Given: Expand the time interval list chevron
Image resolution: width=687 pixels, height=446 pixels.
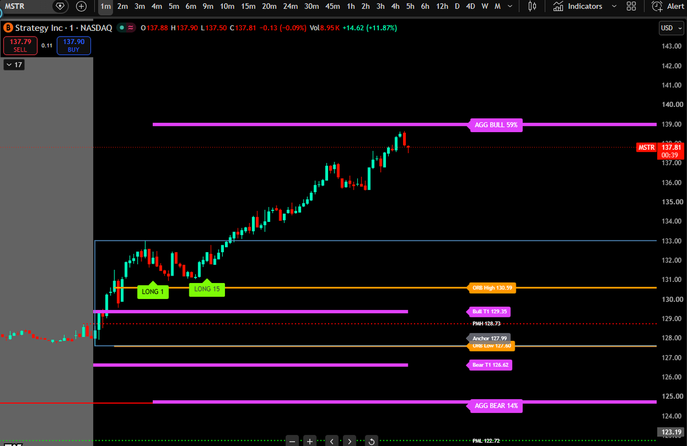Looking at the screenshot, I should 511,6.
